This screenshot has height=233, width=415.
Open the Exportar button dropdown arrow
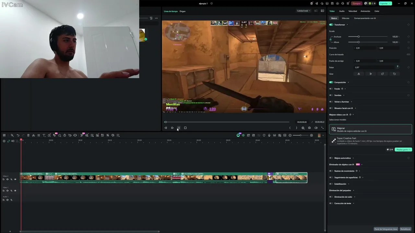point(389,3)
